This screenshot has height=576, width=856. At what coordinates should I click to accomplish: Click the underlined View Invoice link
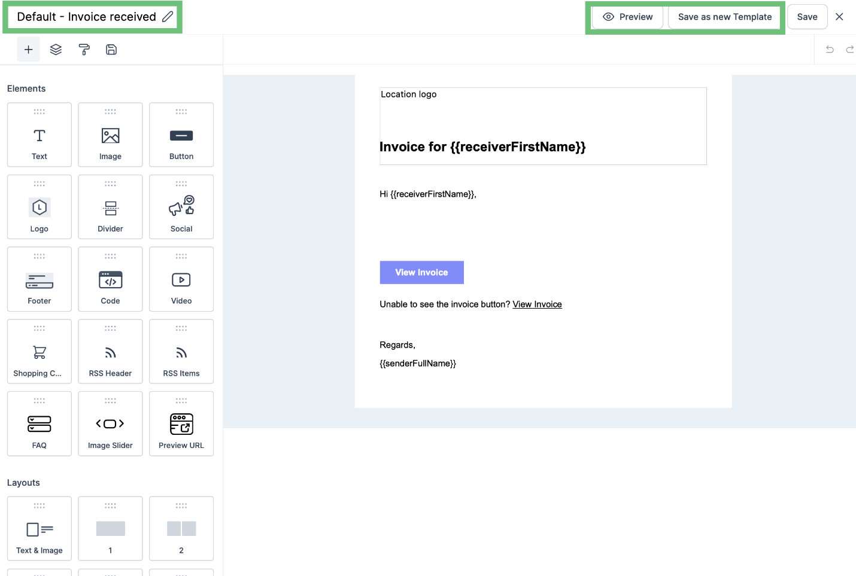537,304
